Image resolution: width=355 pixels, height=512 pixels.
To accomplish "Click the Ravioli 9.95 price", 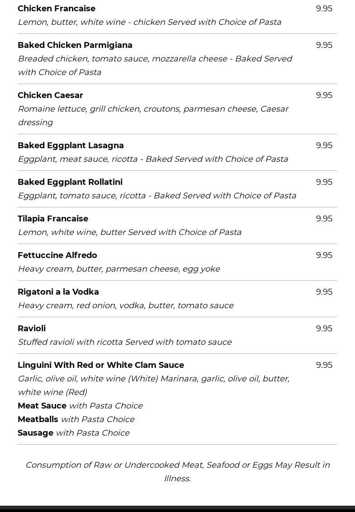I will point(324,329).
